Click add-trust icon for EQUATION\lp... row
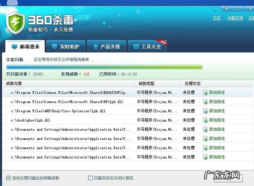Image resolution: width=254 pixels, height=186 pixels. point(205,93)
